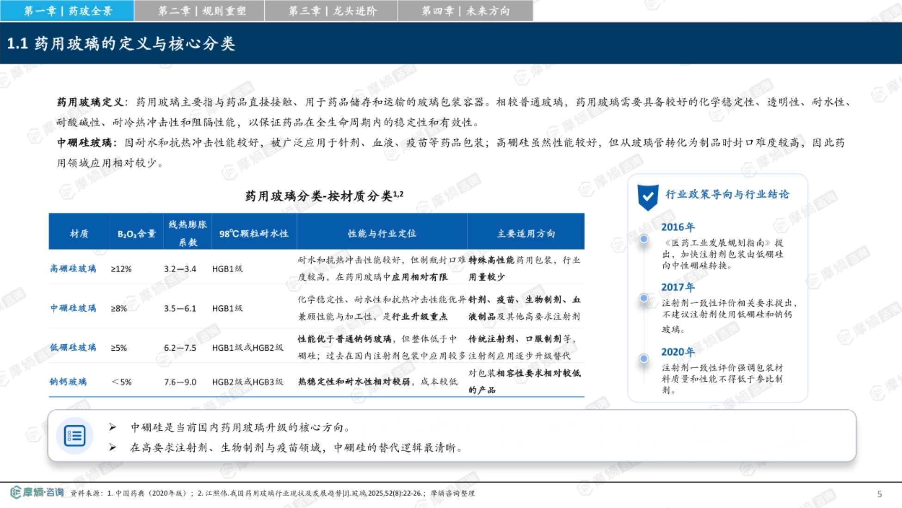Click the ≥8% cell
Image resolution: width=902 pixels, height=508 pixels.
pyautogui.click(x=119, y=308)
